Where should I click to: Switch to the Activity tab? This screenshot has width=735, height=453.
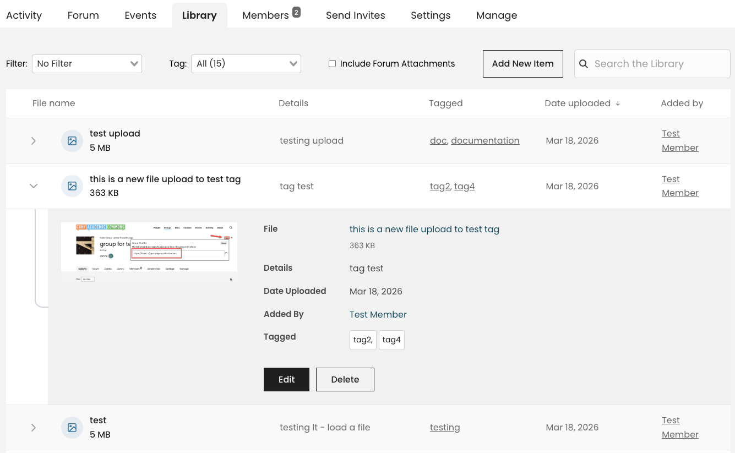click(x=24, y=15)
